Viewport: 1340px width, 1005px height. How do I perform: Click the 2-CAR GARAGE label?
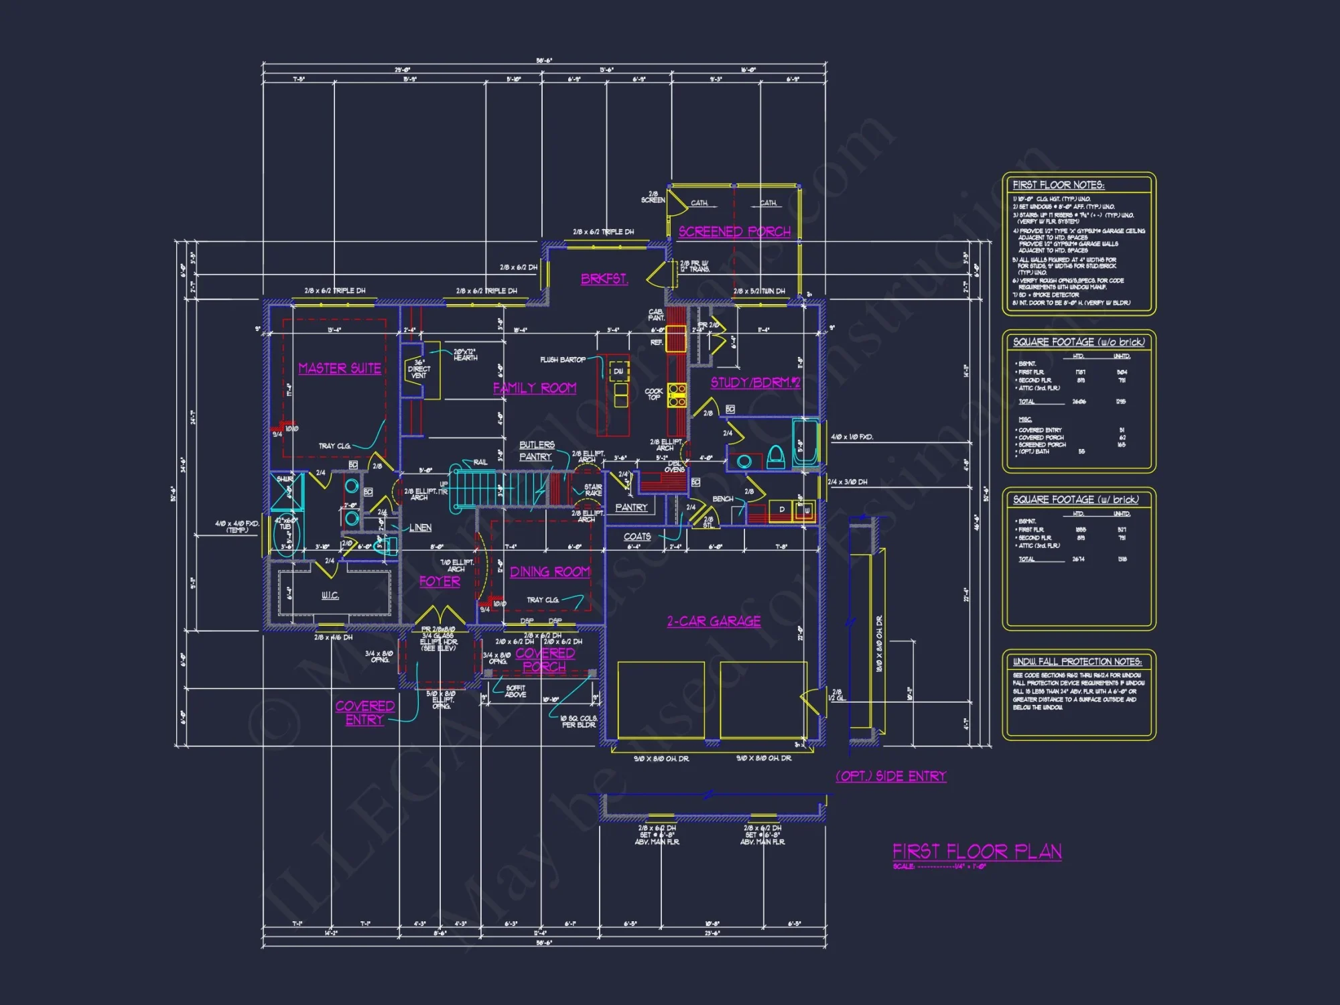(714, 621)
